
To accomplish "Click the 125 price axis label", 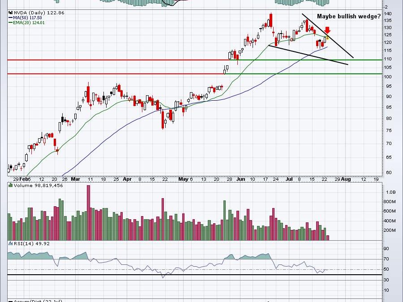I will [x=388, y=35].
